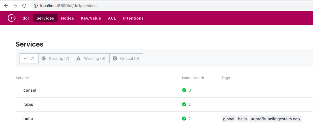Screen dimensions: 313x135
Task: Click the browser back arrow
Action: (x=6, y=6)
